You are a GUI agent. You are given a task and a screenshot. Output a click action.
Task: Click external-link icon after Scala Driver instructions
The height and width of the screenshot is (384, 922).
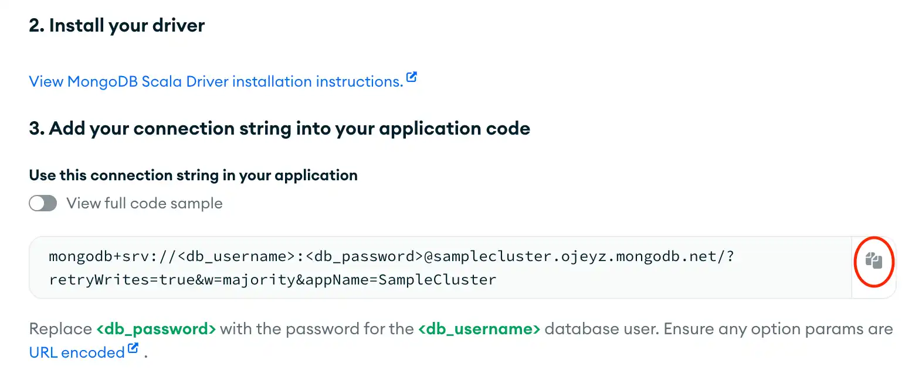(x=412, y=77)
